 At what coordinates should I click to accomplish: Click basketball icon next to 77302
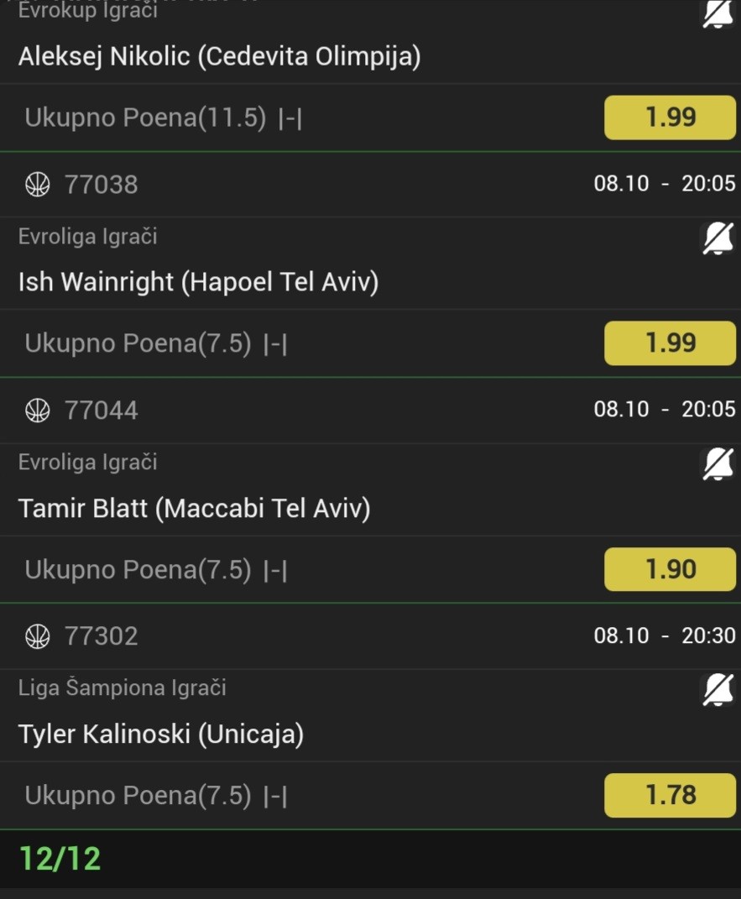(38, 636)
